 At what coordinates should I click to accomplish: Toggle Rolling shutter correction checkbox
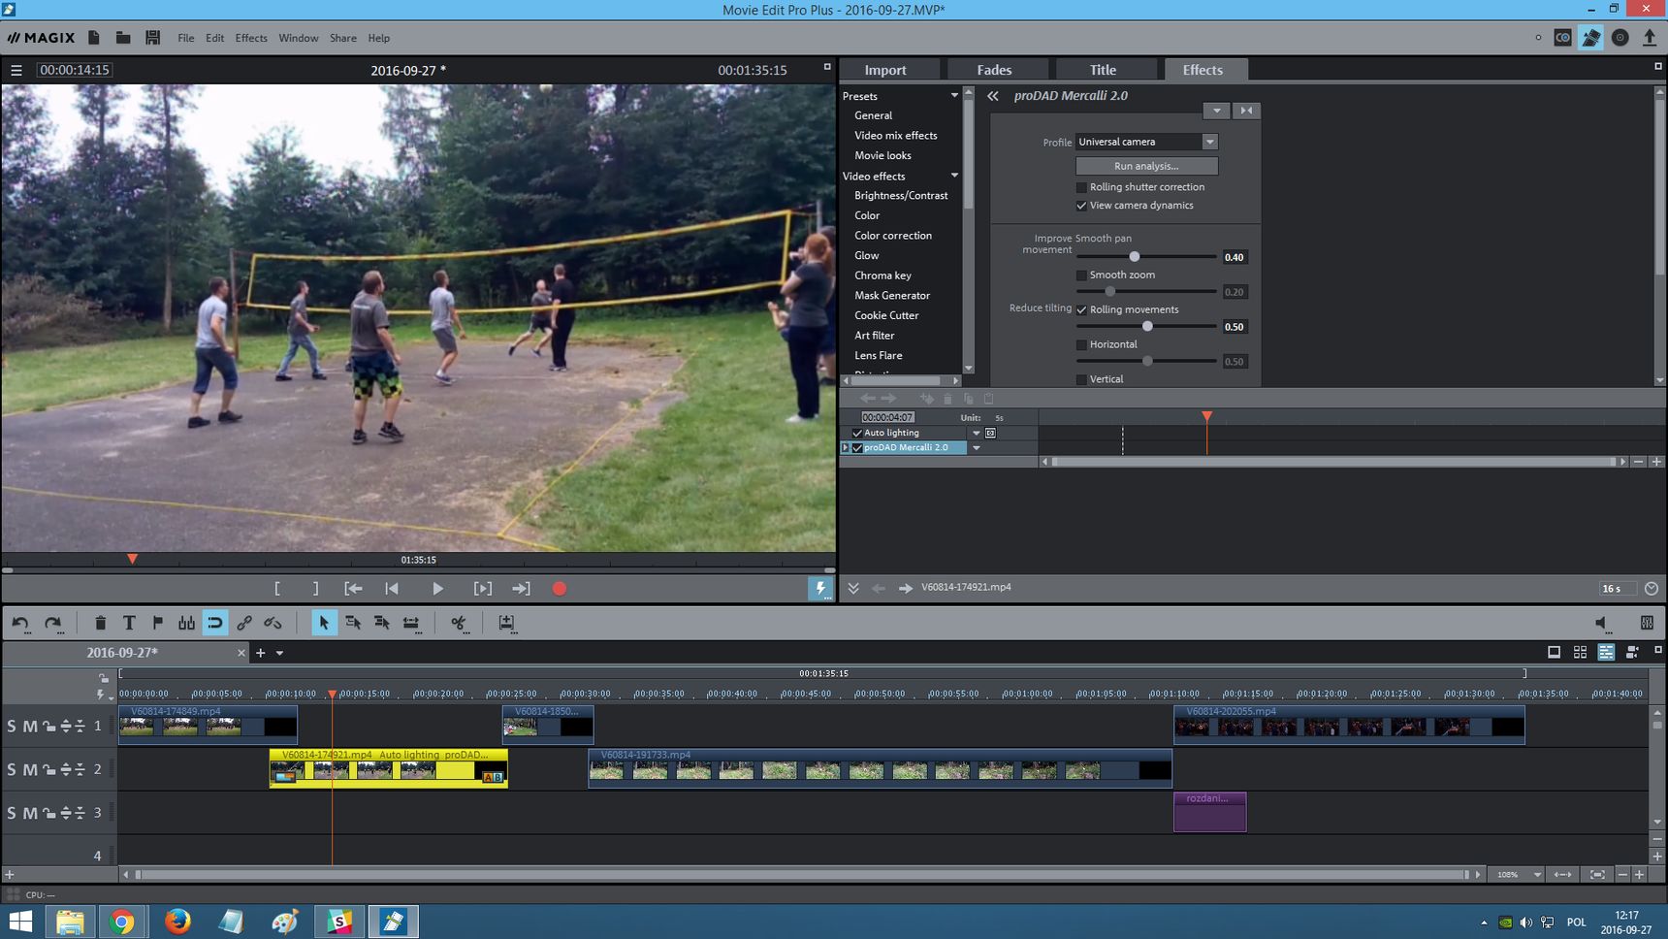(x=1081, y=187)
